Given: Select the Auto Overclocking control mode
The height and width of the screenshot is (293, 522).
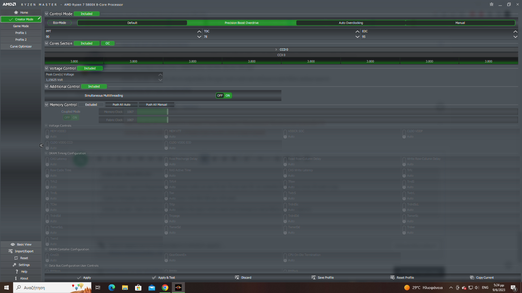Looking at the screenshot, I should tap(351, 23).
